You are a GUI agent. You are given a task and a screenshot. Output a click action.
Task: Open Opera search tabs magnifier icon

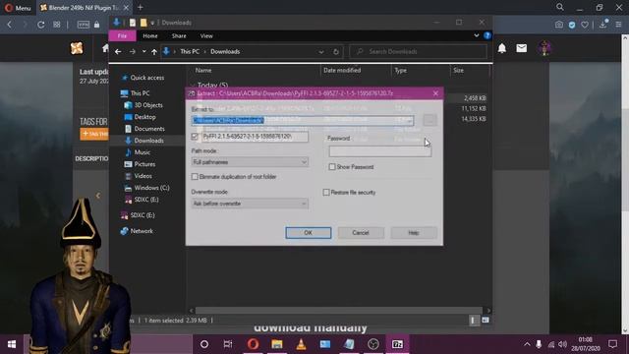(x=560, y=7)
